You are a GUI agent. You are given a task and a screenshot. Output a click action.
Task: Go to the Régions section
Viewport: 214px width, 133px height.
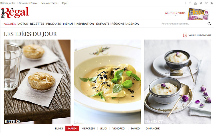[118, 24]
